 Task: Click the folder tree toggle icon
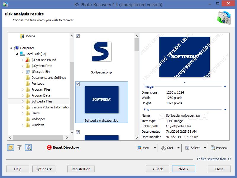[x=10, y=147]
